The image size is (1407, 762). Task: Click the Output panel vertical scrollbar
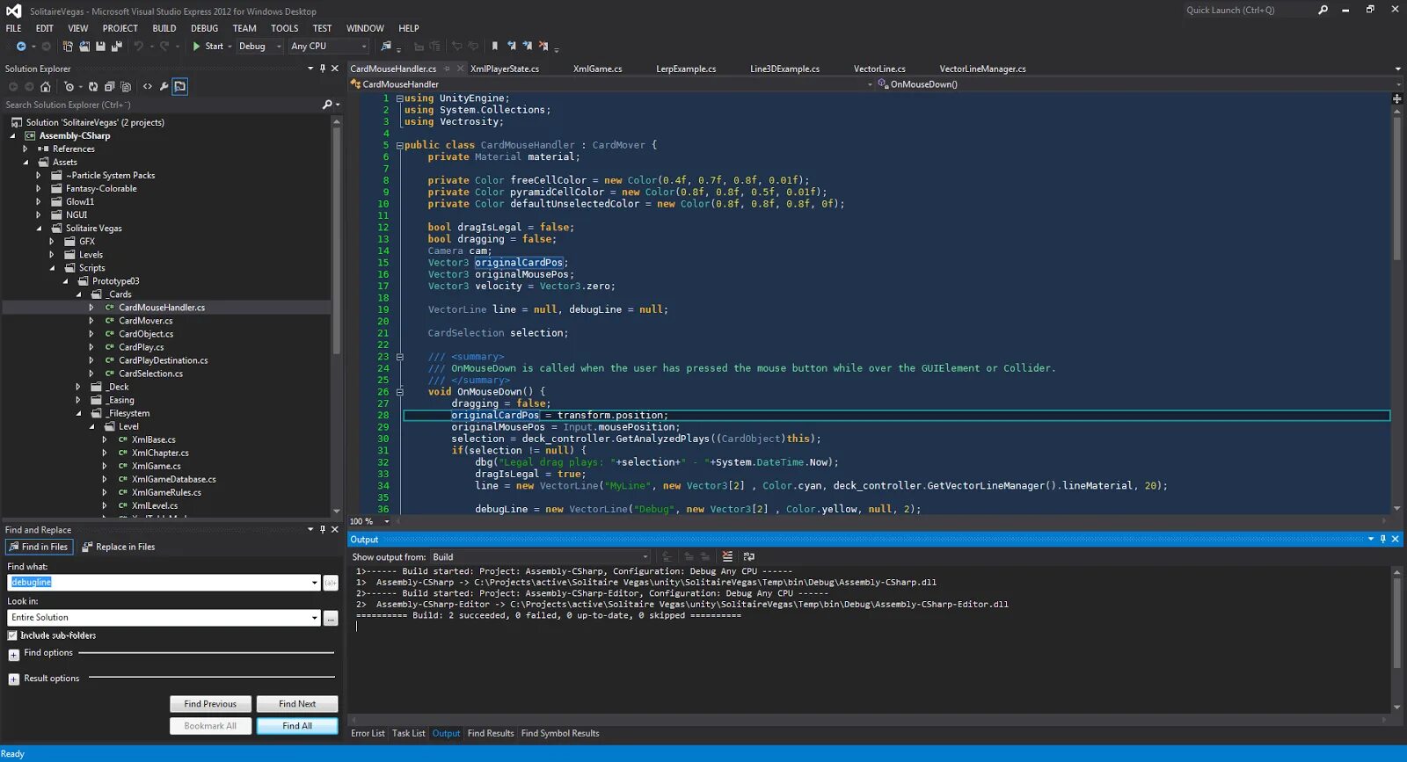pyautogui.click(x=1396, y=624)
